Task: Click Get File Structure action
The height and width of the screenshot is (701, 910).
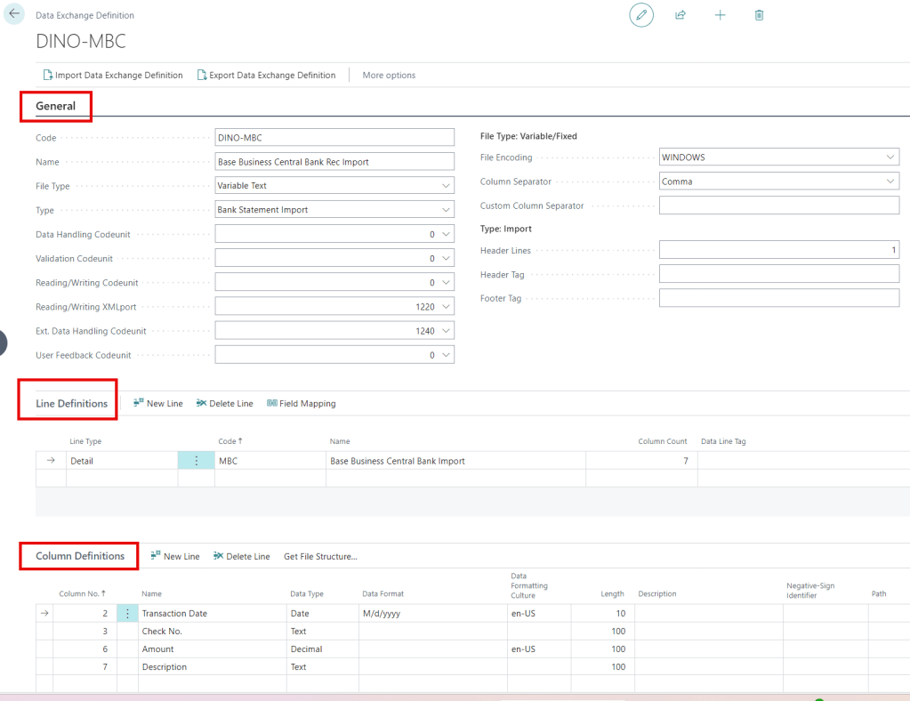Action: click(x=320, y=555)
